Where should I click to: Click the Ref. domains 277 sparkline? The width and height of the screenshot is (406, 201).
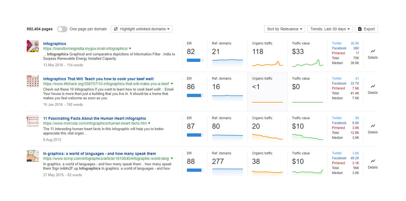coord(227,170)
